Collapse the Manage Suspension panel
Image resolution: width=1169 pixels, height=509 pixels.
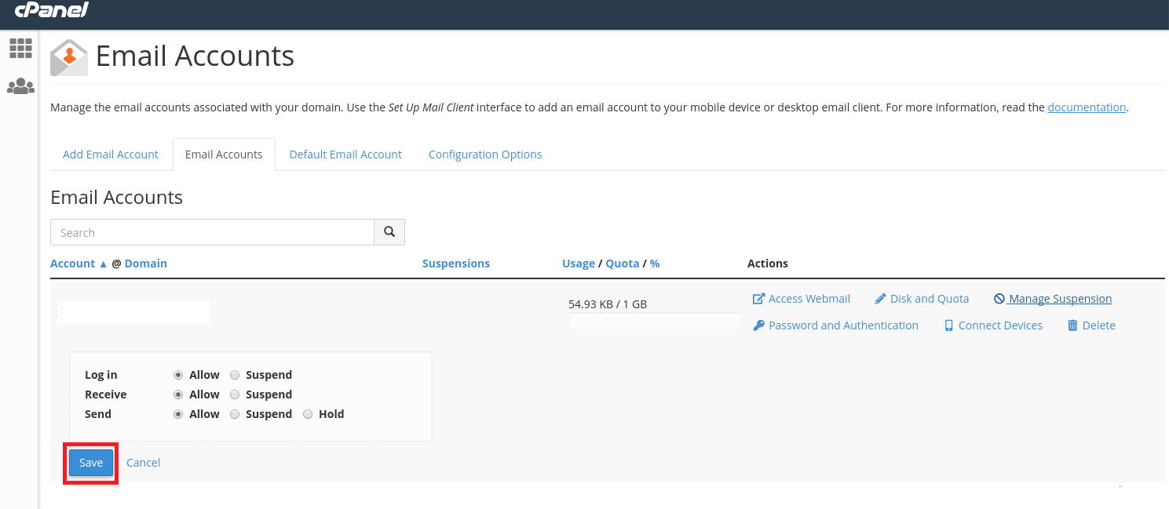pos(1053,299)
